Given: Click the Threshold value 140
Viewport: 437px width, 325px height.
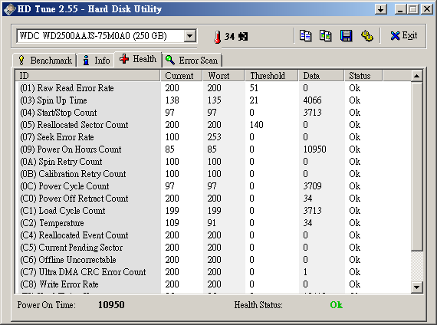Looking at the screenshot, I should pos(256,125).
